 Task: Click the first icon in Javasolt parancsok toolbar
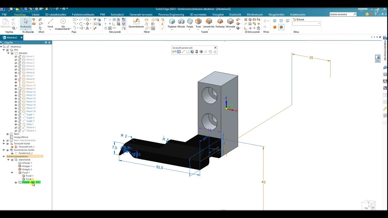click(x=174, y=52)
